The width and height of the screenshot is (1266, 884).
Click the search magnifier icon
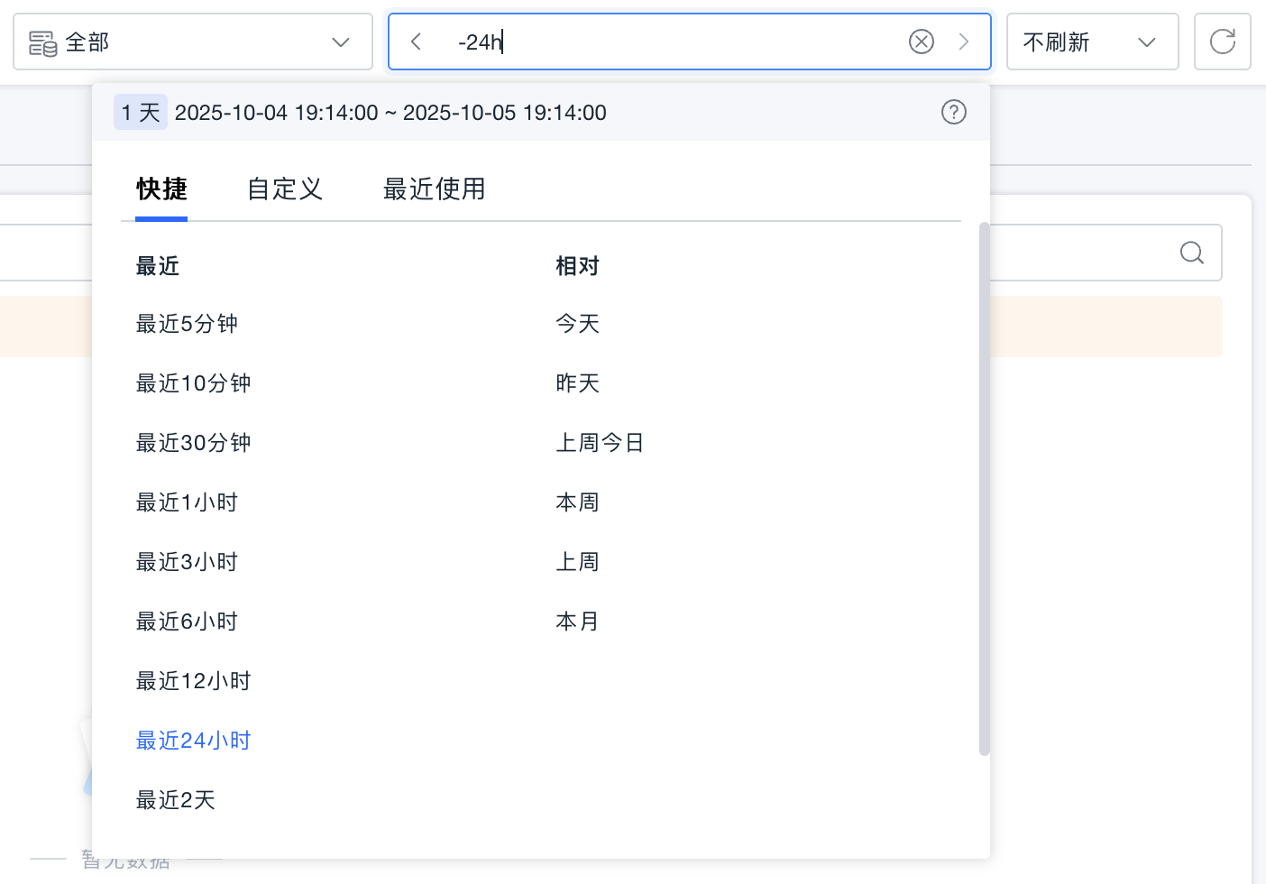click(1191, 253)
